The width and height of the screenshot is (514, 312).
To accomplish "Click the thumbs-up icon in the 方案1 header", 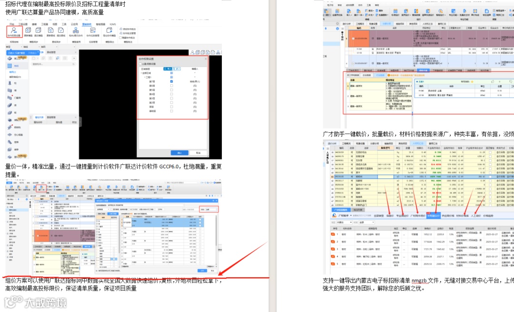I will click(493, 82).
